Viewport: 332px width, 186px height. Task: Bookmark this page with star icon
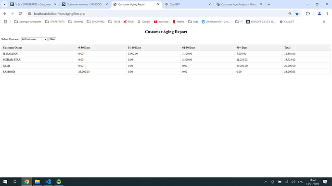[297, 14]
